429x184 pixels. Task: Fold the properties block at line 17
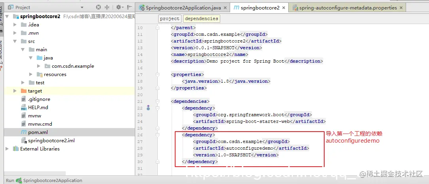coord(158,74)
